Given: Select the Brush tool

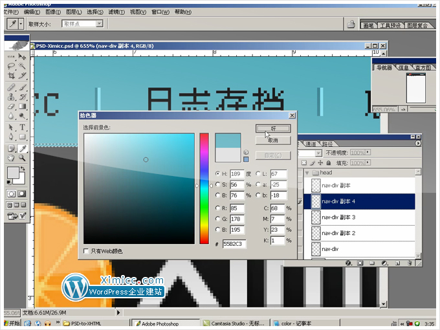Looking at the screenshot, I should point(22,87).
